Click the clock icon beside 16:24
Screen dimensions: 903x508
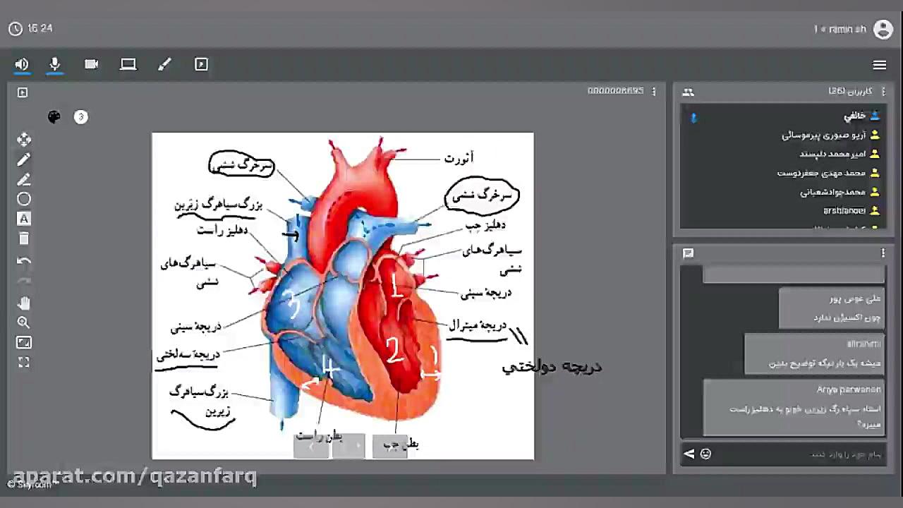(x=15, y=29)
